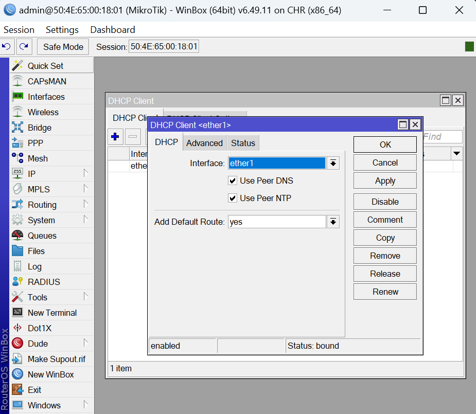The height and width of the screenshot is (414, 476).
Task: Expand MPLS submenu arrow
Action: 86,189
